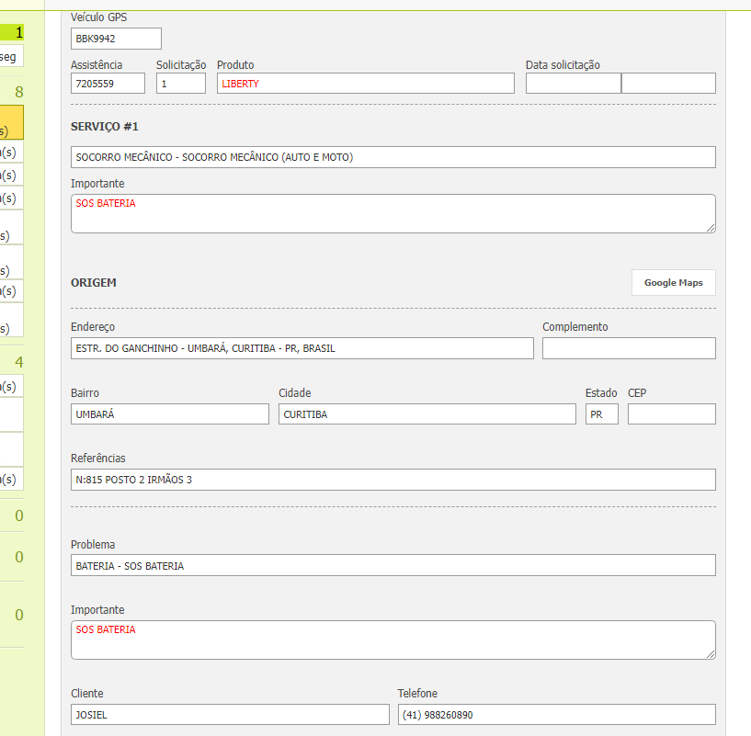Click the Estado field showing PR
The height and width of the screenshot is (736, 751).
tap(601, 414)
